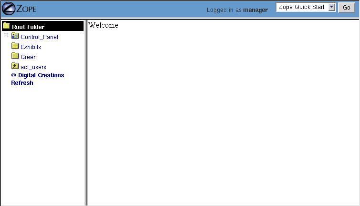The image size is (360, 206).
Task: Click the Root Folder yellow folder icon
Action: (x=6, y=26)
